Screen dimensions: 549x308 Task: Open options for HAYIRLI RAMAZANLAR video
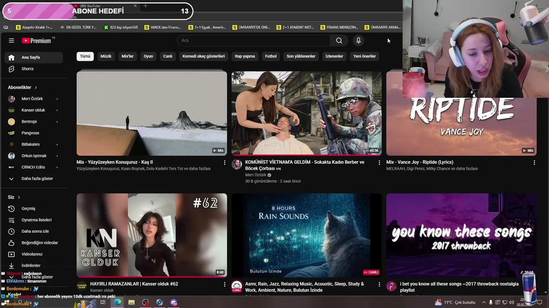click(x=224, y=284)
